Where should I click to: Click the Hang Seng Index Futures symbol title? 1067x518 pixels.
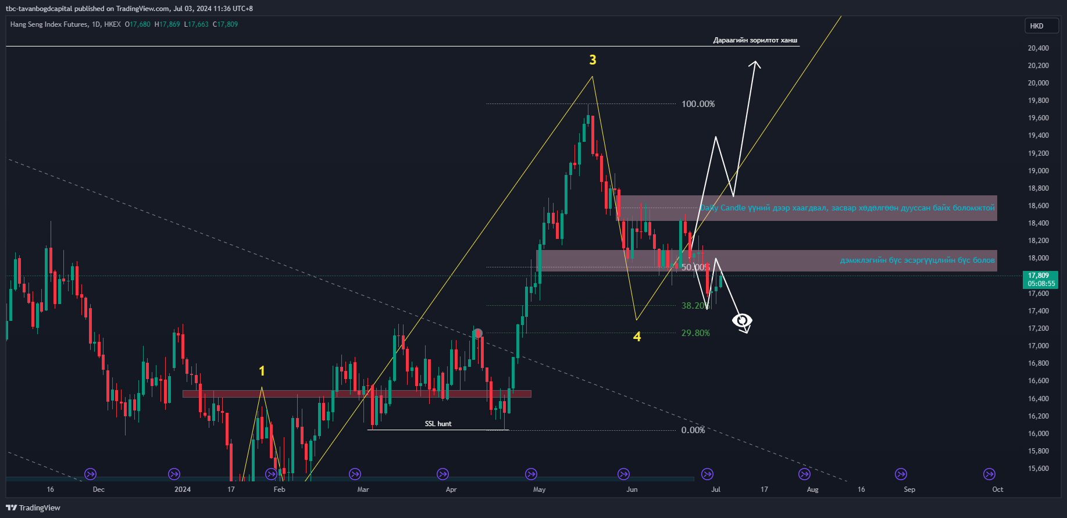49,24
